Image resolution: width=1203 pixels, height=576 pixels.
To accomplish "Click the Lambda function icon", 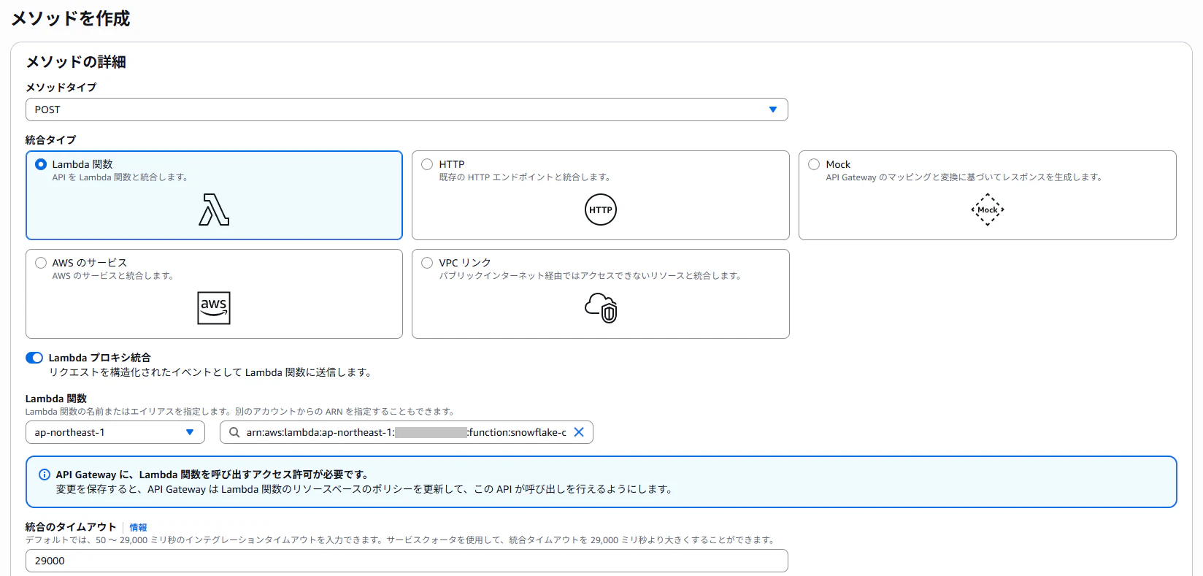I will pyautogui.click(x=214, y=210).
